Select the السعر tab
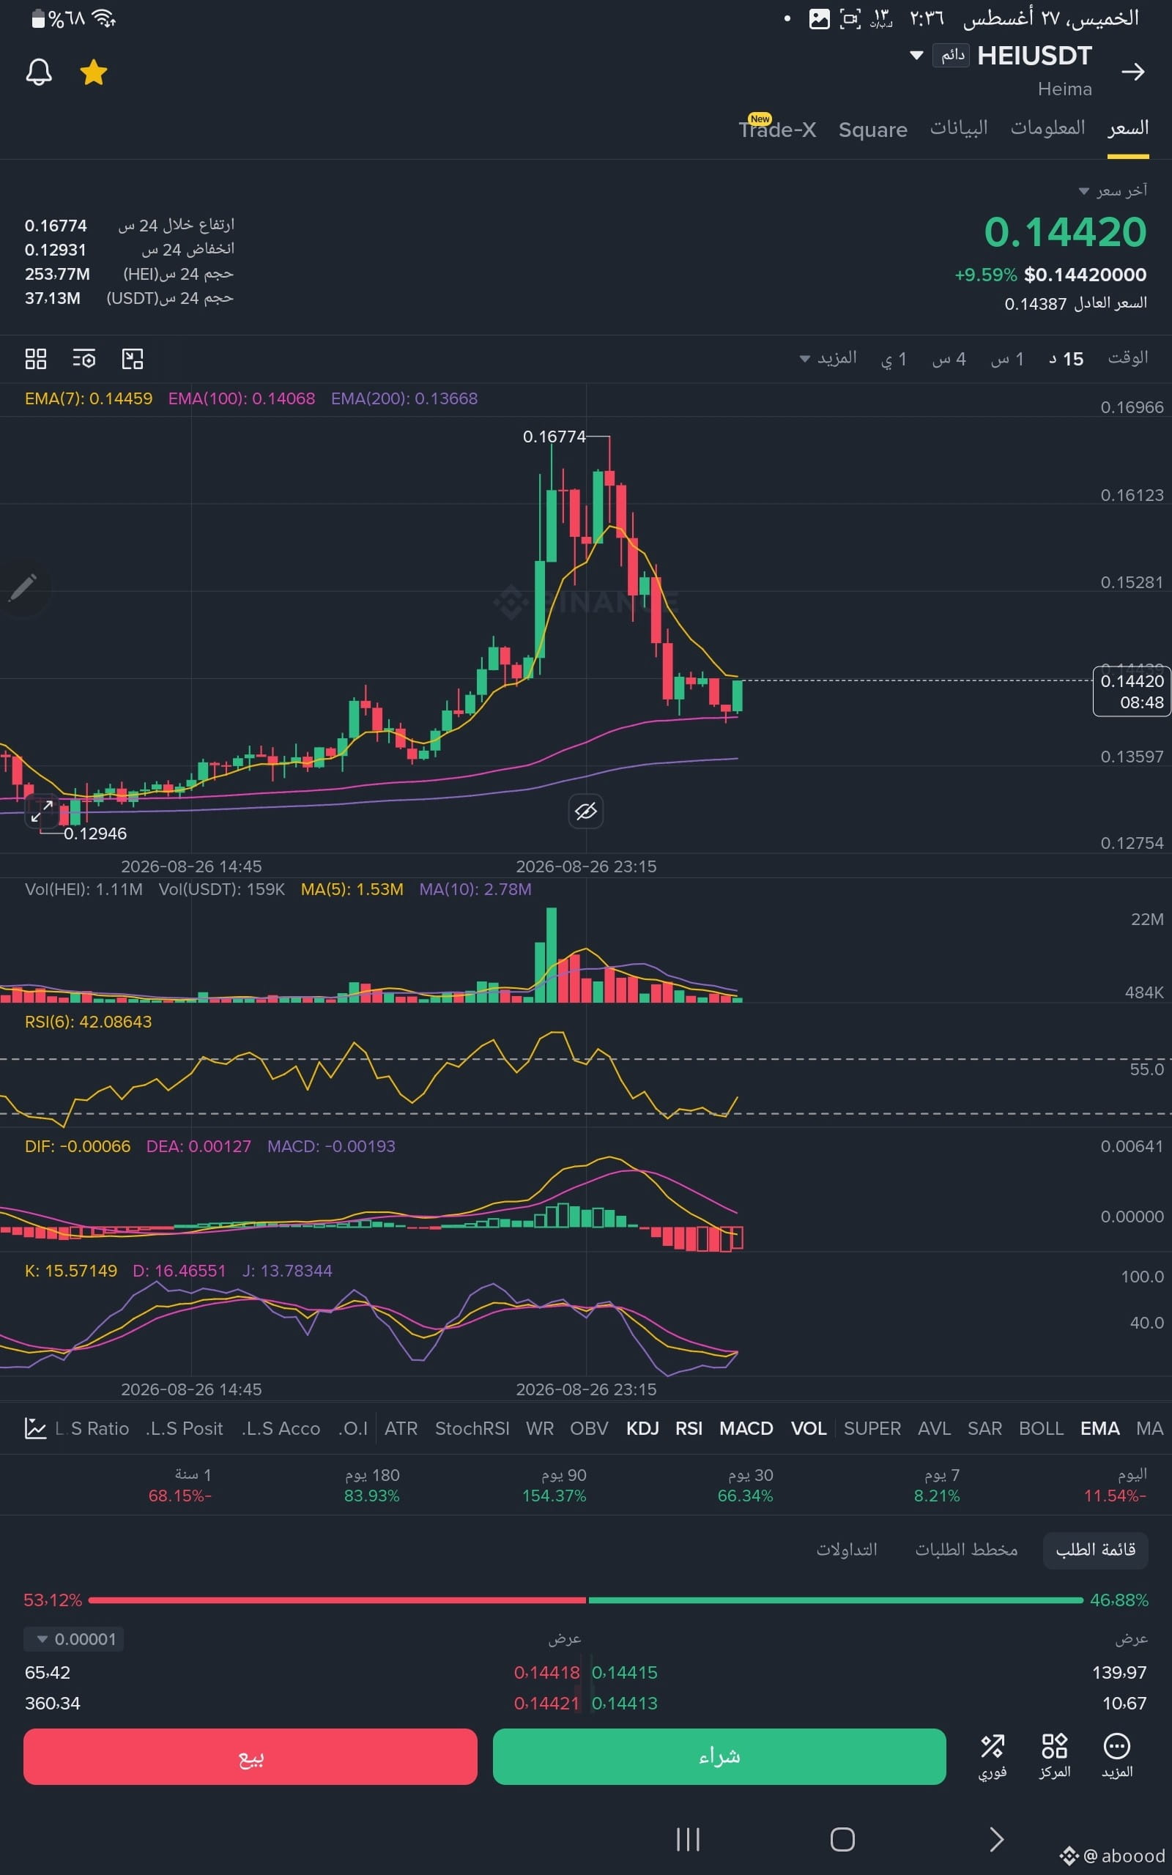Screen dimensions: 1172x1875 (1128, 128)
